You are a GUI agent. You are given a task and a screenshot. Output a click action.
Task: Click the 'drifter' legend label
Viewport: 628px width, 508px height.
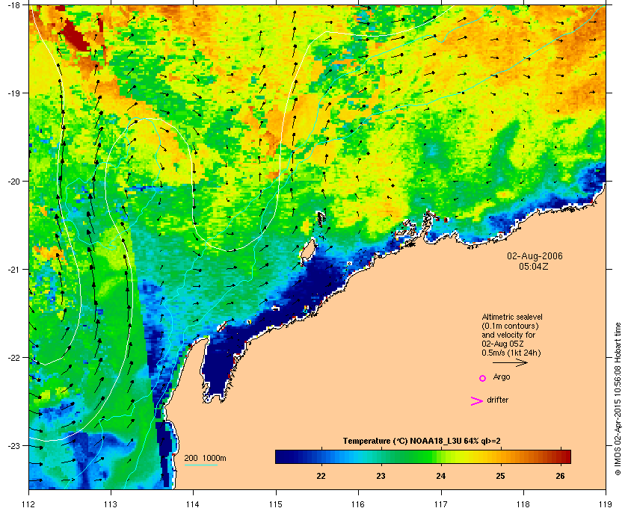498,400
